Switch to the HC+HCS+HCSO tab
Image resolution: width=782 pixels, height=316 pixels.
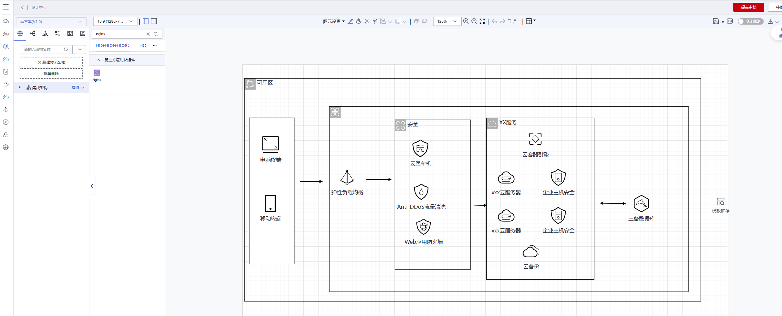pos(112,45)
